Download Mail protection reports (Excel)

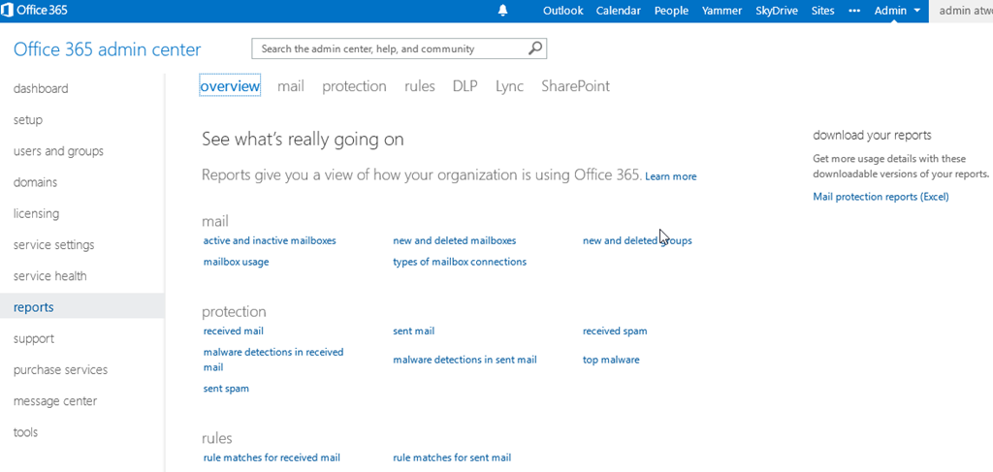881,197
